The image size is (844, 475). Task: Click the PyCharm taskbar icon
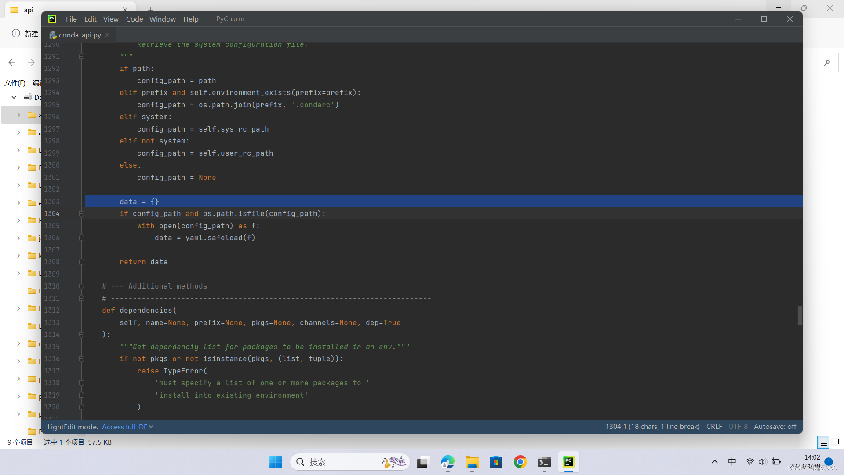coord(568,462)
